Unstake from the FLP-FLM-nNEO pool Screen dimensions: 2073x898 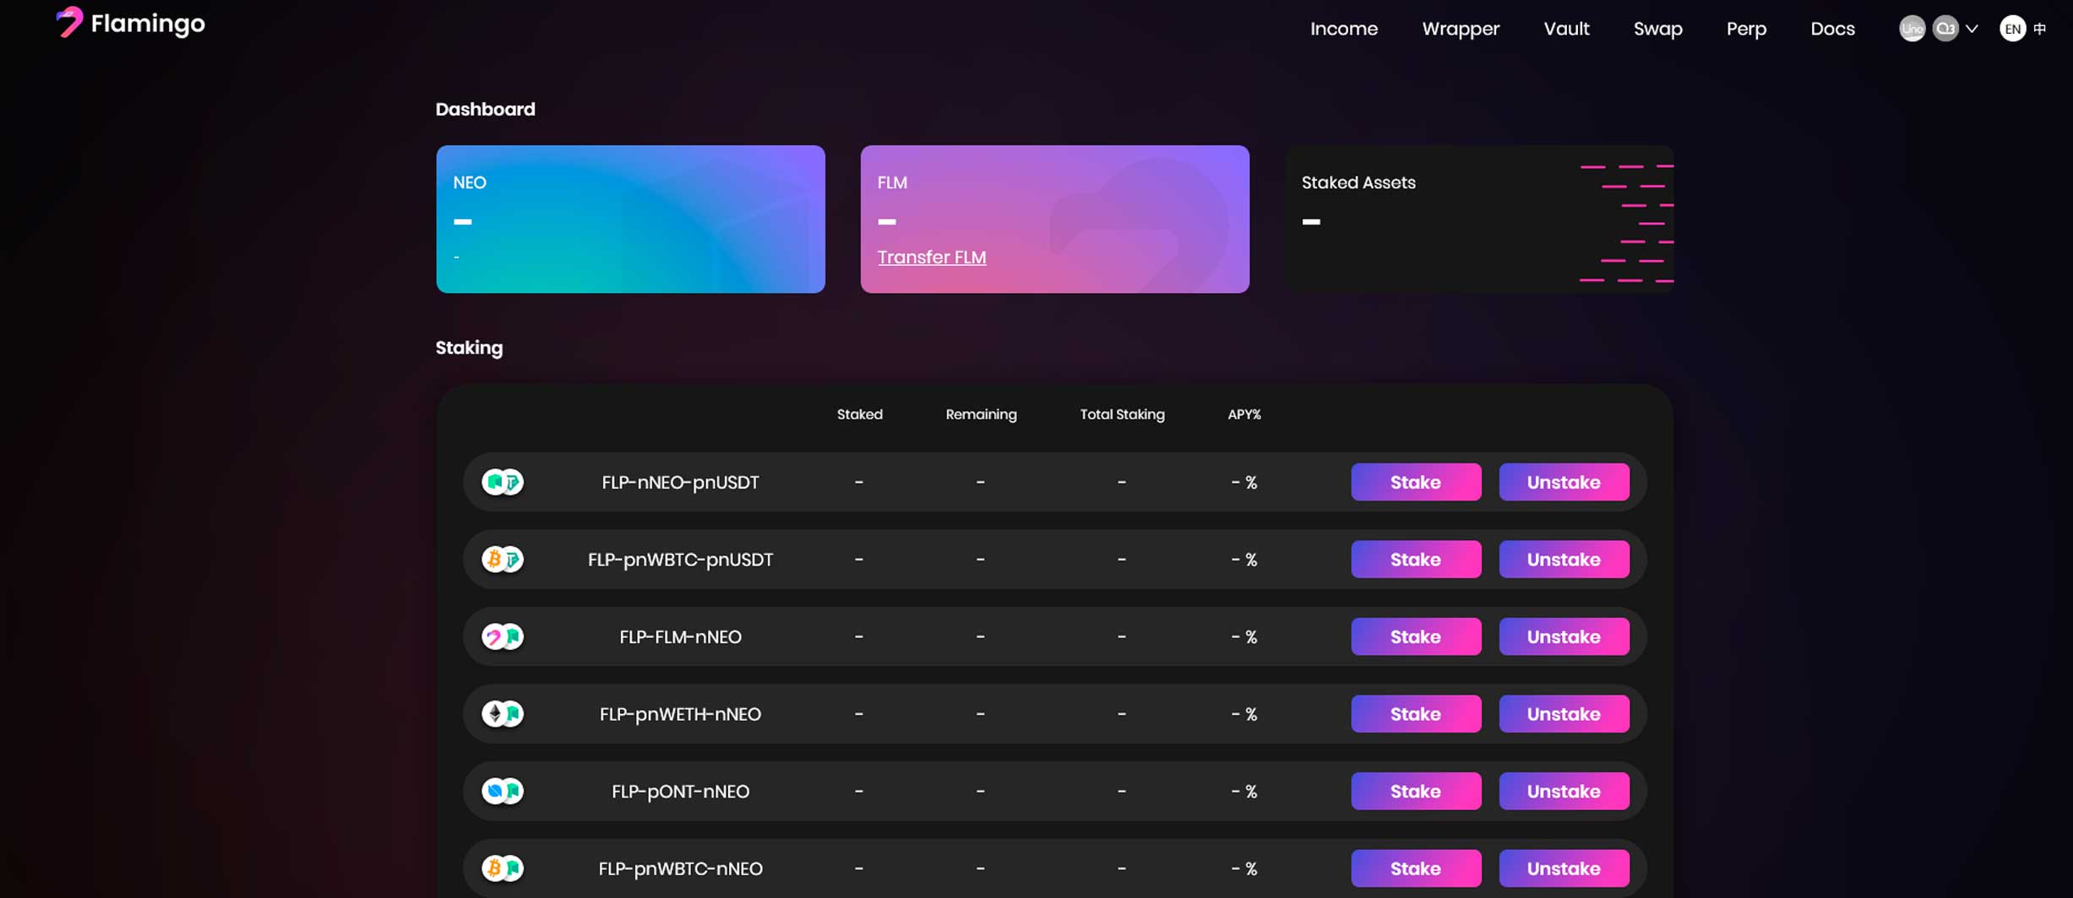click(1564, 636)
